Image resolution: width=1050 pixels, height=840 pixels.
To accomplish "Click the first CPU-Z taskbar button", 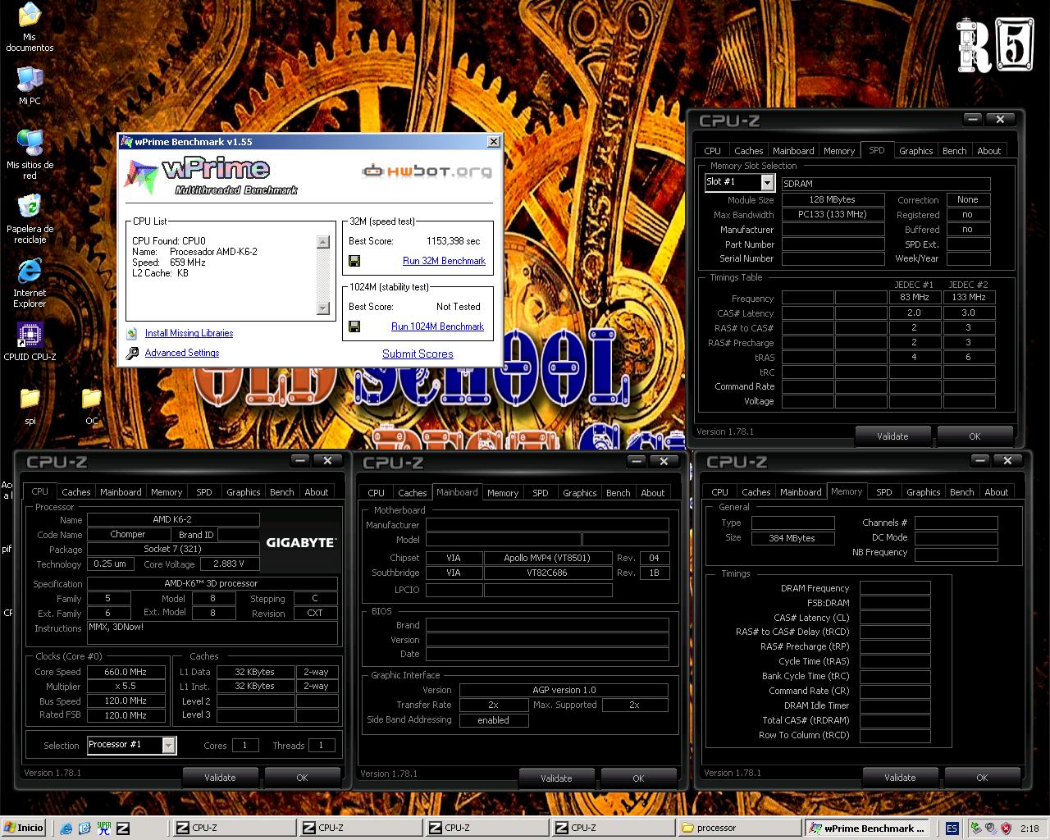I will tap(235, 829).
